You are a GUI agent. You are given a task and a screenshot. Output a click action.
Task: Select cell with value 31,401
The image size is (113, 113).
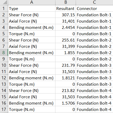(x=65, y=21)
